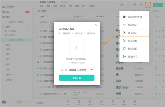
Task: Select 退出项目 menu entry
Action: point(134,57)
